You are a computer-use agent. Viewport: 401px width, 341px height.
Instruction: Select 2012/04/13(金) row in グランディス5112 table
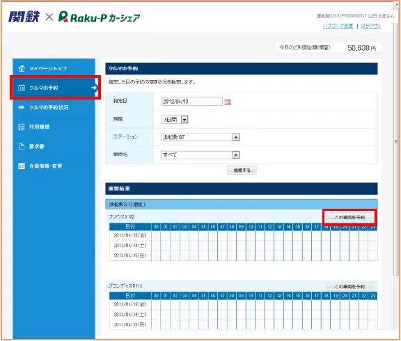[x=244, y=304]
